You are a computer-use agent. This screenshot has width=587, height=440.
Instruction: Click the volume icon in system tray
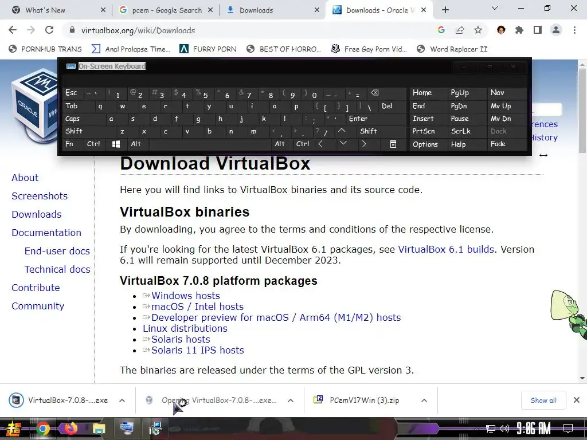click(x=504, y=429)
